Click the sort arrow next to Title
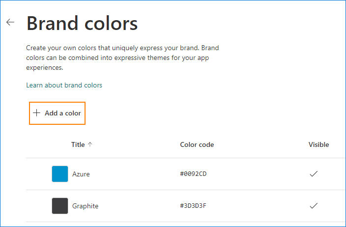Viewport: 346px width, 227px height. point(90,144)
